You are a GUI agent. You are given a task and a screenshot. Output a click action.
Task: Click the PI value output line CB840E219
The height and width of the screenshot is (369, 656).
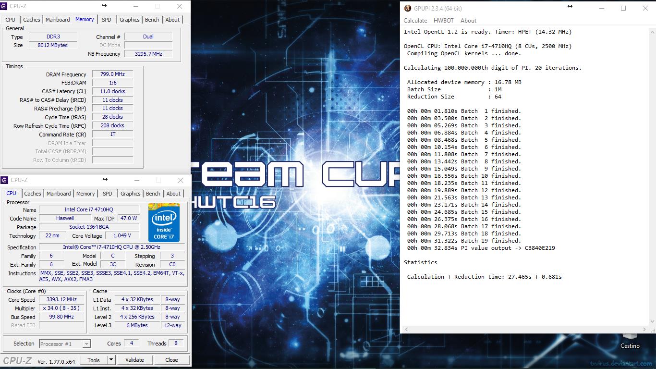(481, 248)
